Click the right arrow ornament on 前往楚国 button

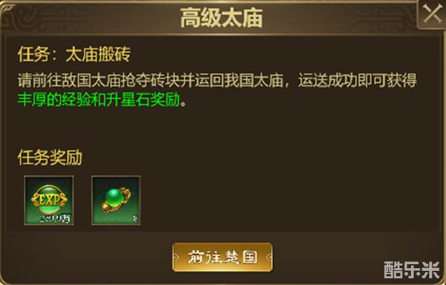point(269,257)
